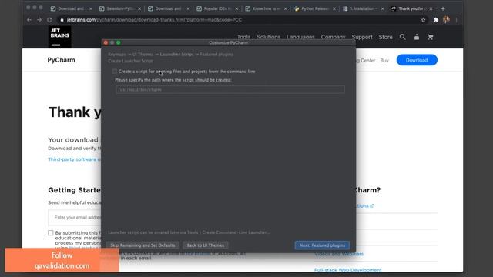Open the browser three-dot menu
Image resolution: width=493 pixels, height=277 pixels.
point(457,20)
